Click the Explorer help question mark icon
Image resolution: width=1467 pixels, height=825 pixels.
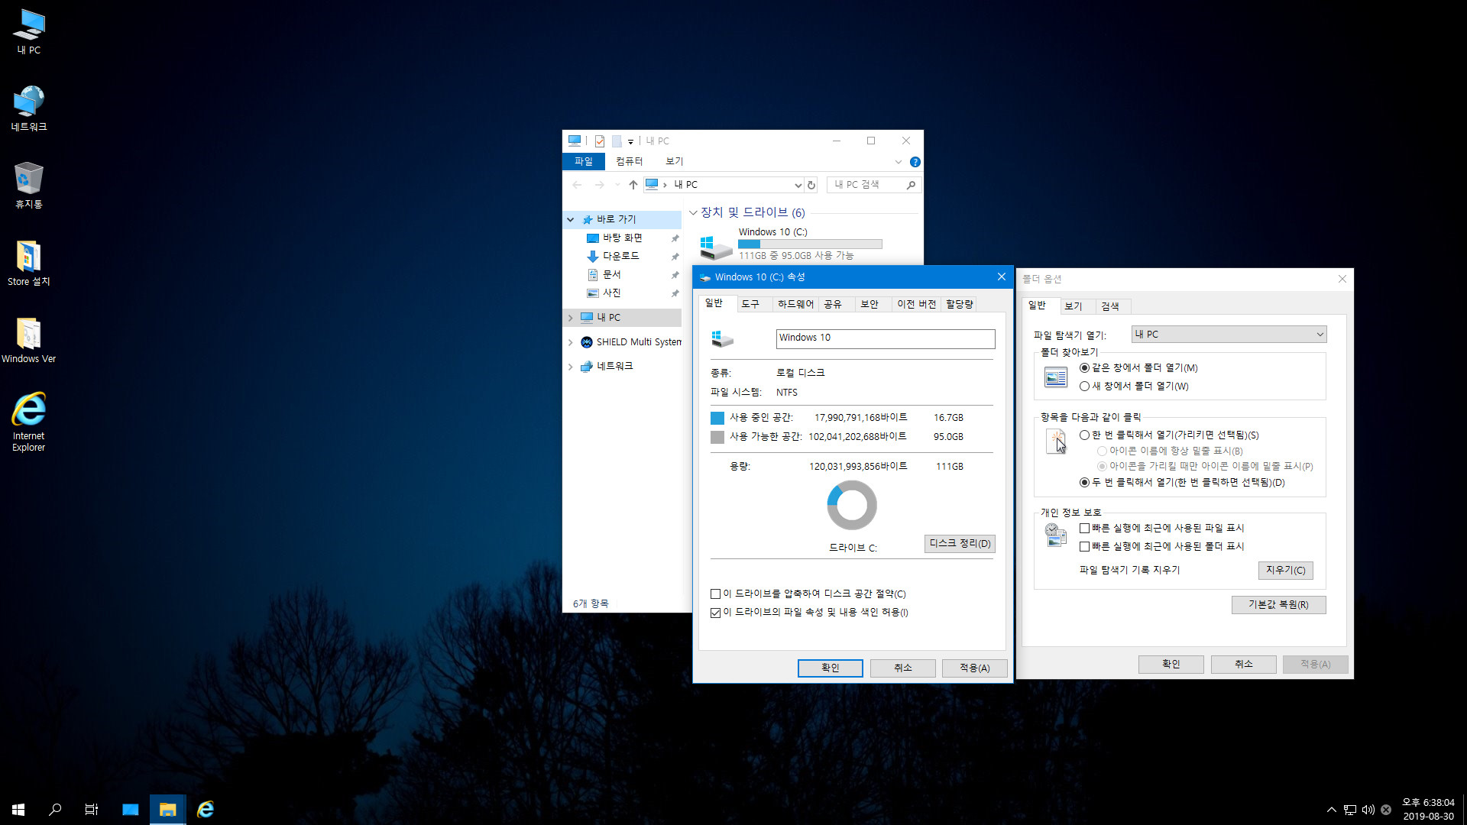[x=915, y=162]
